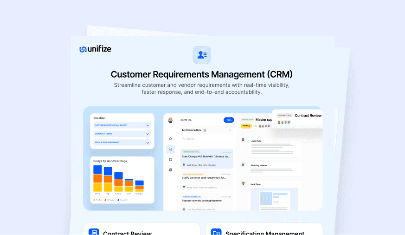Viewport: 405px width, 235px height.
Task: Click the orange In Progress legend dot
Action: point(105,200)
